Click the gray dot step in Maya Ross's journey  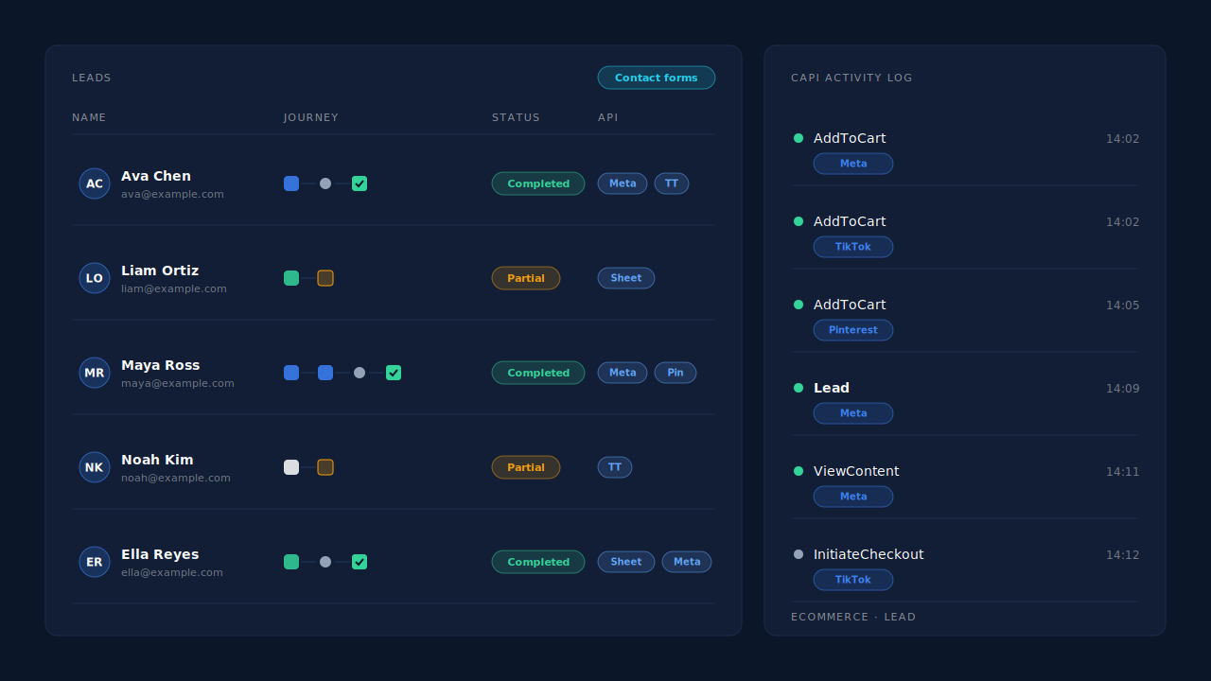360,373
